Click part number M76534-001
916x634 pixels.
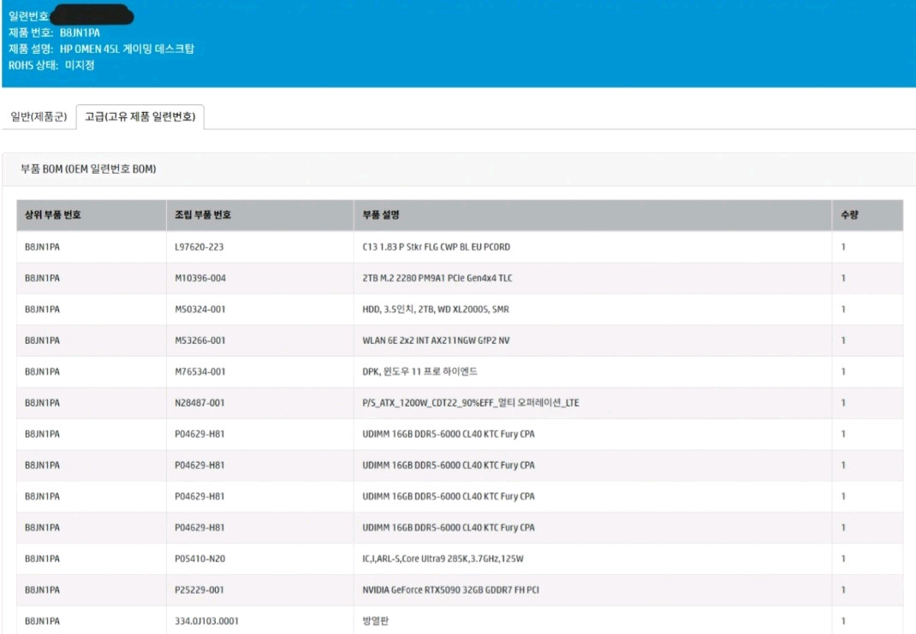[x=199, y=372]
